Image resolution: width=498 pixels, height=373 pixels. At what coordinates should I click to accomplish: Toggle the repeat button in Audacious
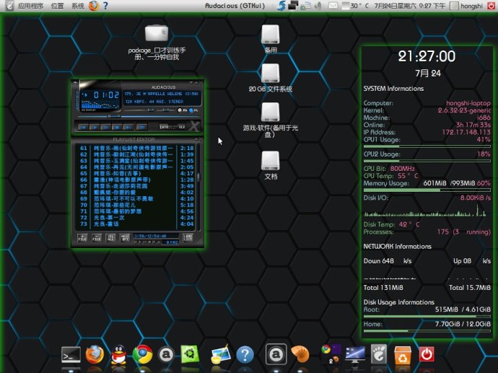[181, 127]
